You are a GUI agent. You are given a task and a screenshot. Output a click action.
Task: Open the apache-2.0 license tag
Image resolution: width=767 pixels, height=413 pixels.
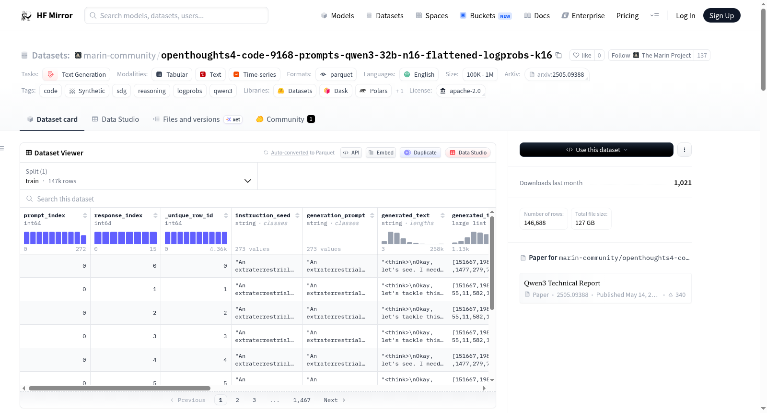point(460,91)
